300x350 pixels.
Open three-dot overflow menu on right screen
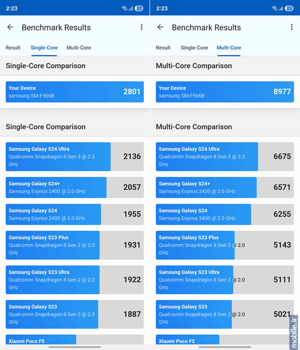point(291,27)
